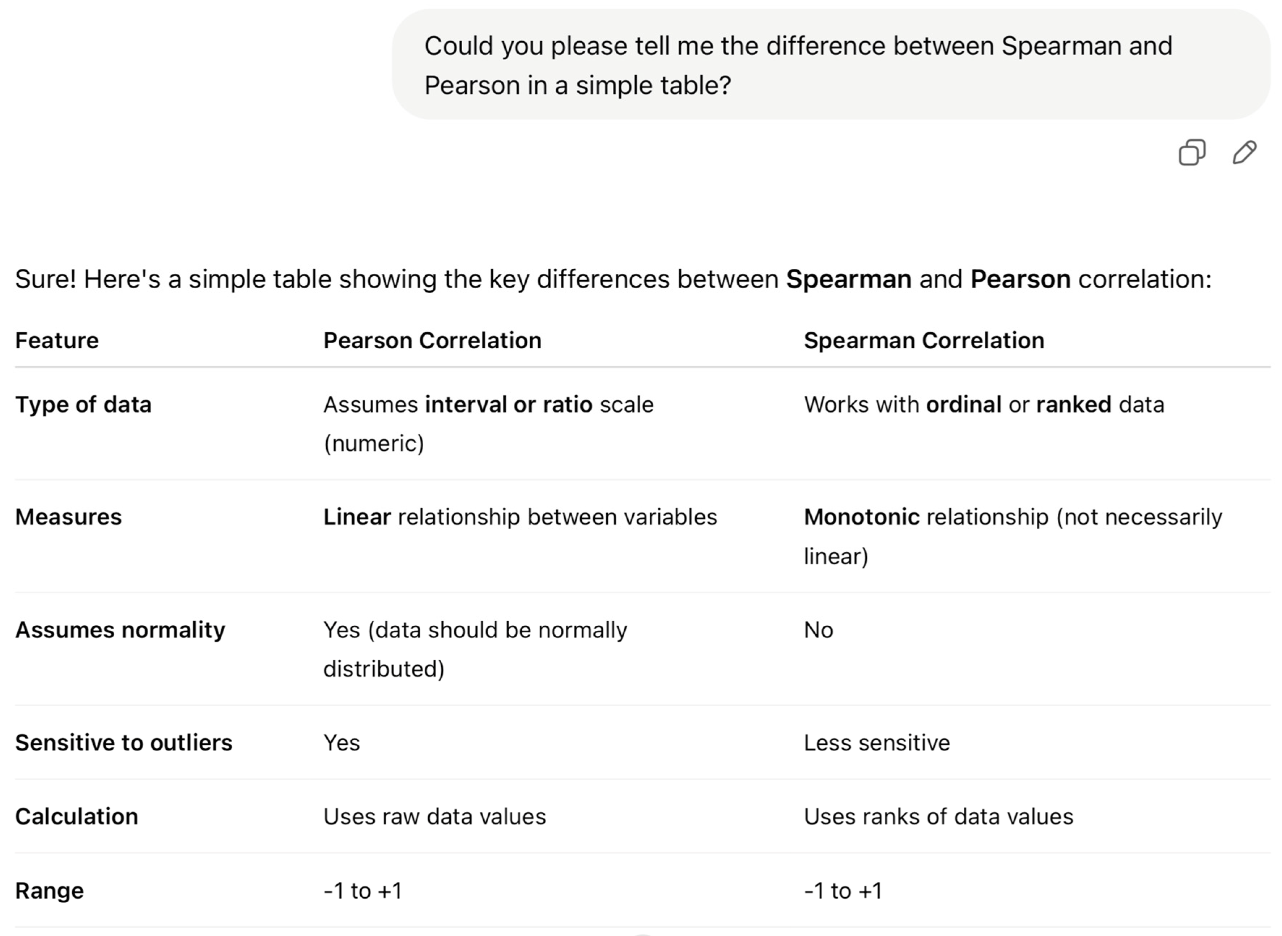Click the edit message pencil icon

coord(1245,152)
